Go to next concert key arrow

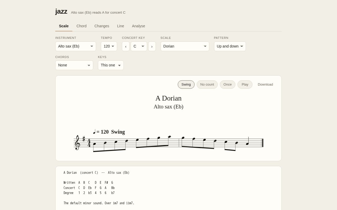click(152, 46)
